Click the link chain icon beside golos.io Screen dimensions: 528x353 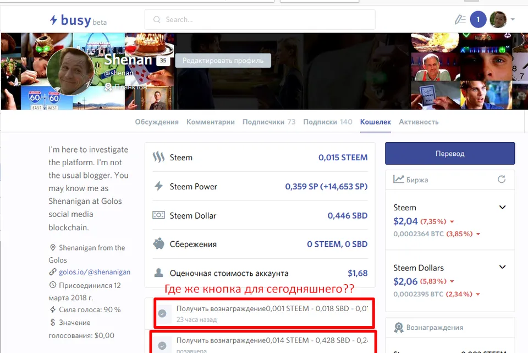(x=53, y=271)
